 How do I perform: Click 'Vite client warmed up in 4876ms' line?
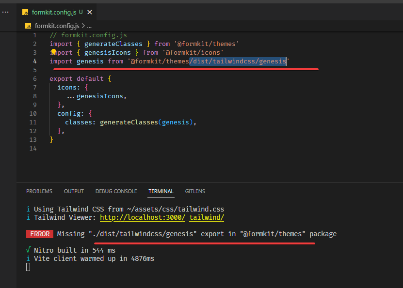[x=94, y=258]
